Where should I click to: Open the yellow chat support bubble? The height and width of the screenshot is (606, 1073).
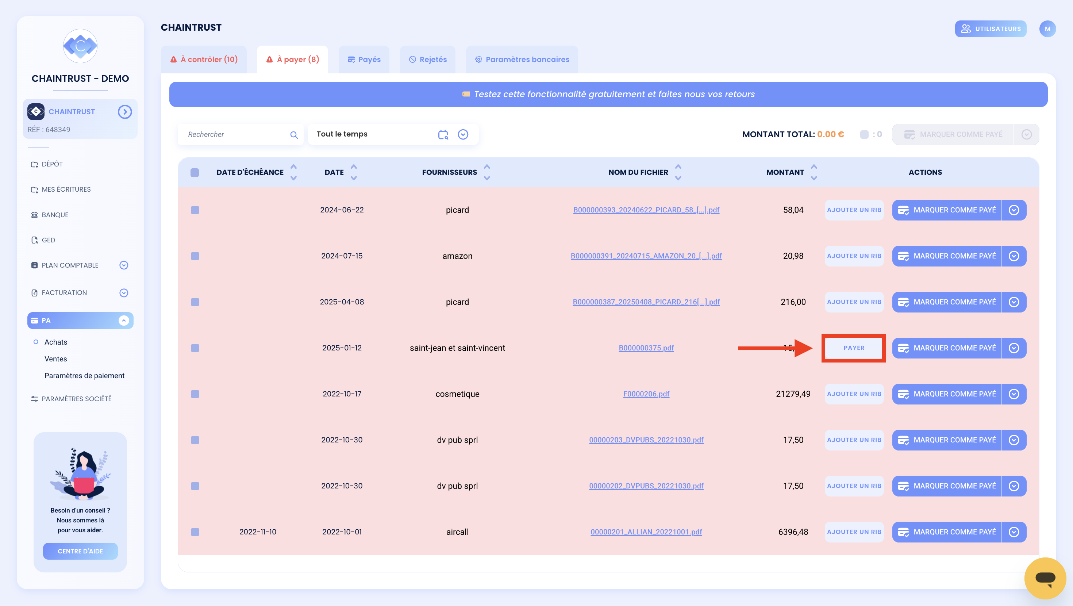coord(1045,578)
